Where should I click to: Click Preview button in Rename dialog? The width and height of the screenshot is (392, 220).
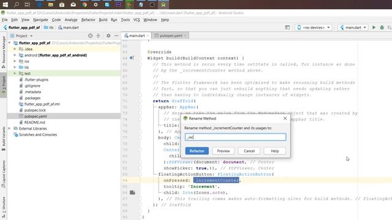[x=223, y=151]
